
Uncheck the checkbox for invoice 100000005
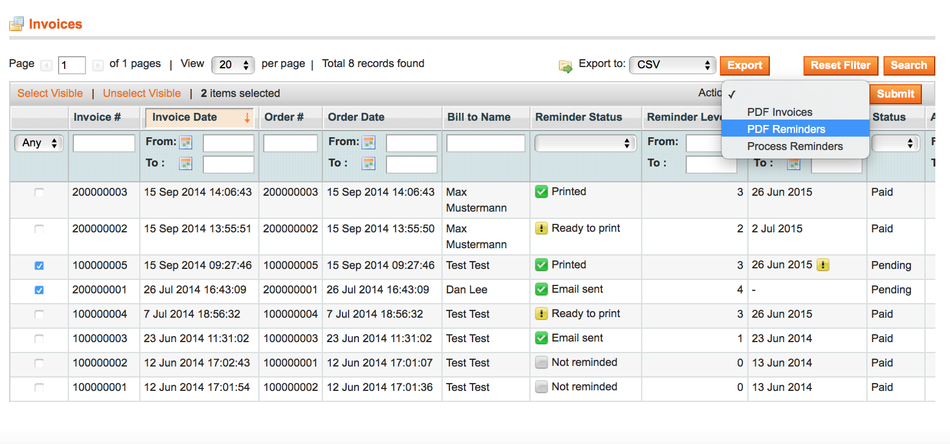[39, 266]
